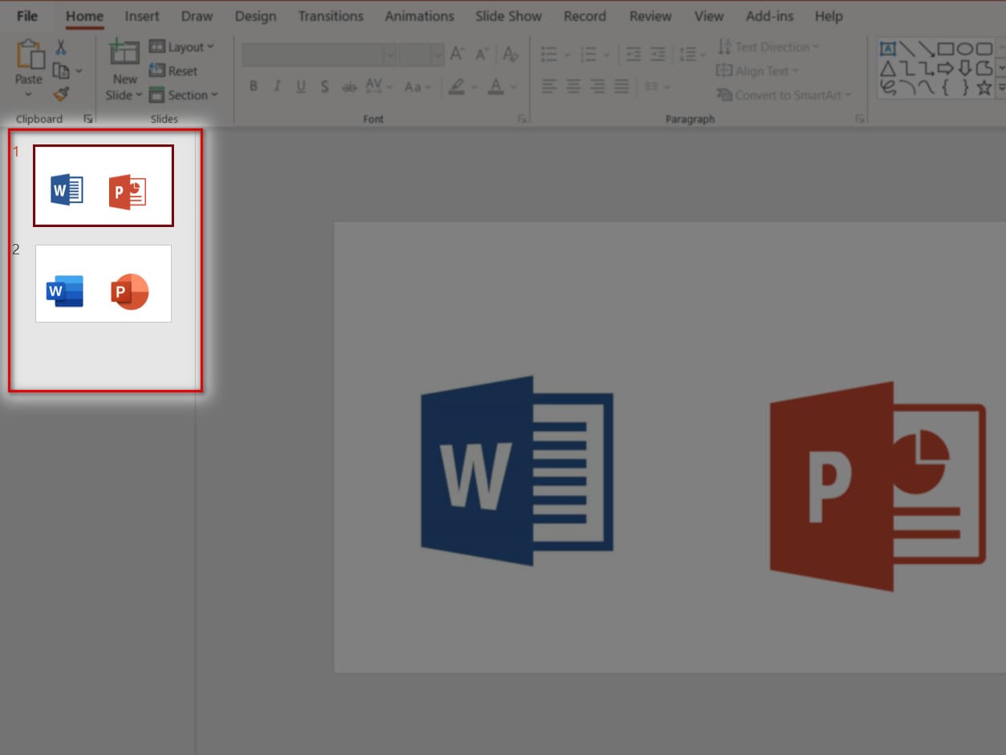Click the Decrease Font Size icon
Image resolution: width=1006 pixels, height=755 pixels.
tap(482, 55)
